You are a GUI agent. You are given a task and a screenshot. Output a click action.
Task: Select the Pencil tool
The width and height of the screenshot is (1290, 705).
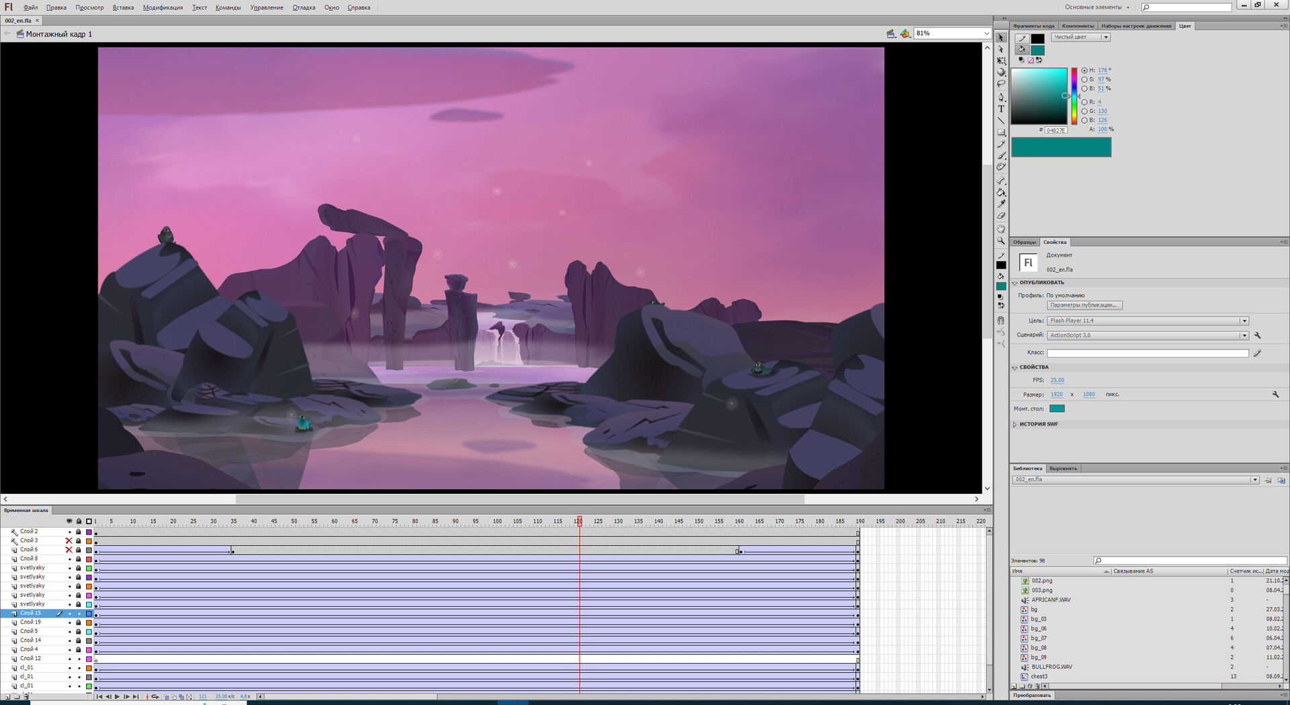1001,144
